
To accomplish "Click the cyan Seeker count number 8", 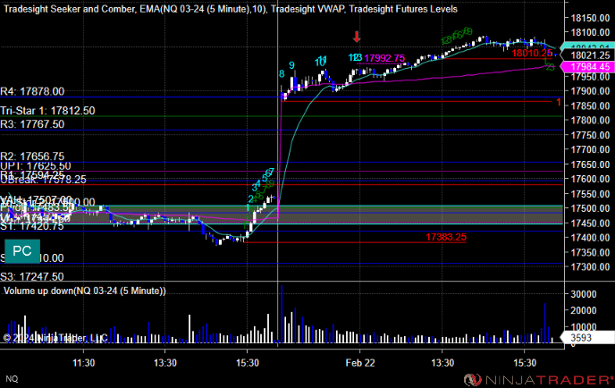I will tap(282, 73).
